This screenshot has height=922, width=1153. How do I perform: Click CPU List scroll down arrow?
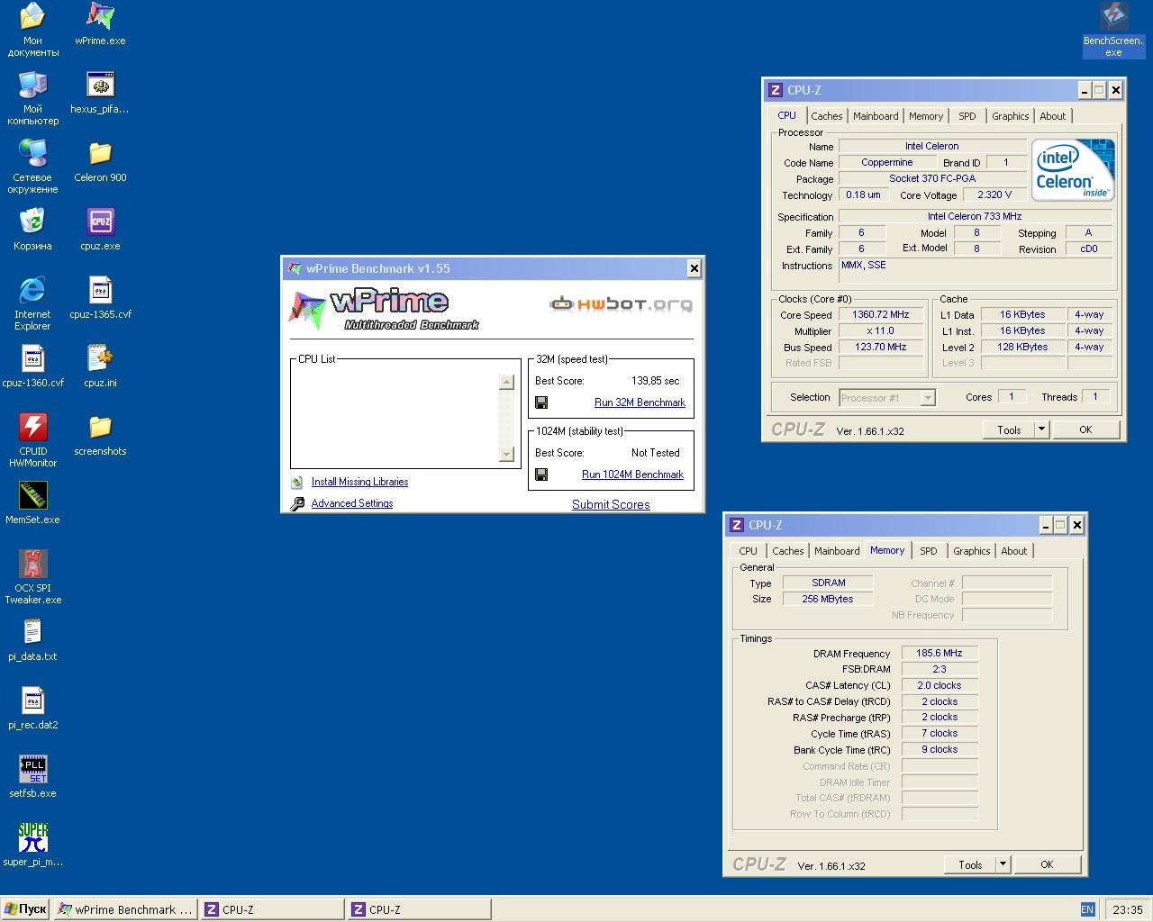(506, 455)
